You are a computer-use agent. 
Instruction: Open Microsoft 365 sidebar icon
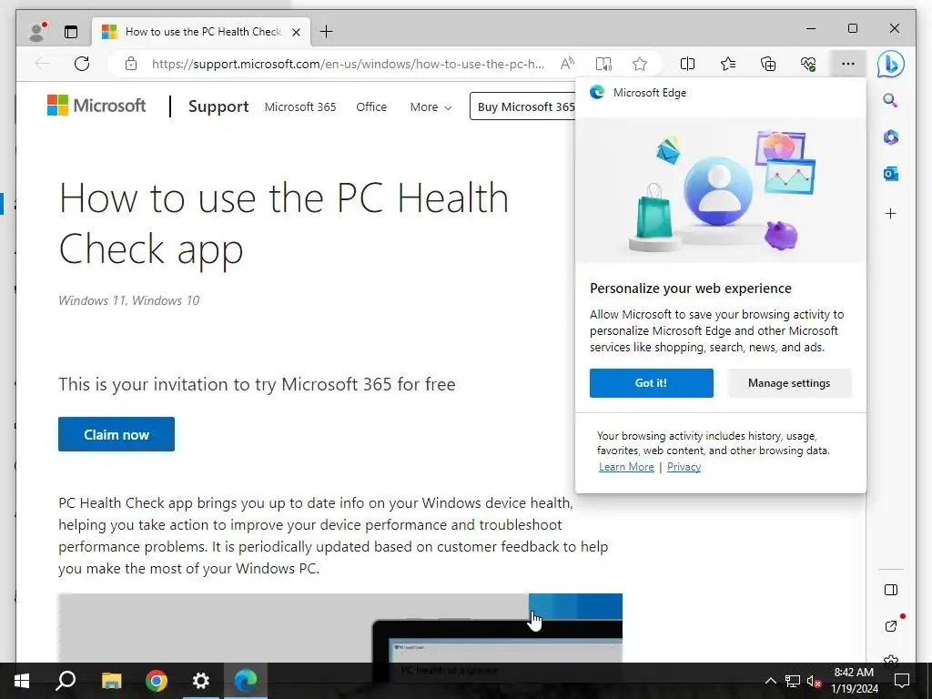890,137
